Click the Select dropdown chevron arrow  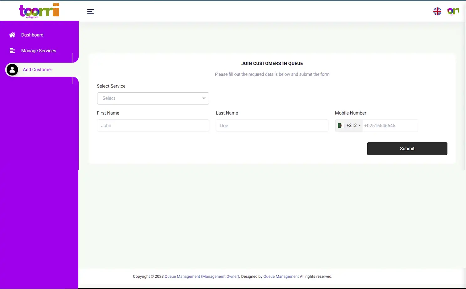(204, 98)
